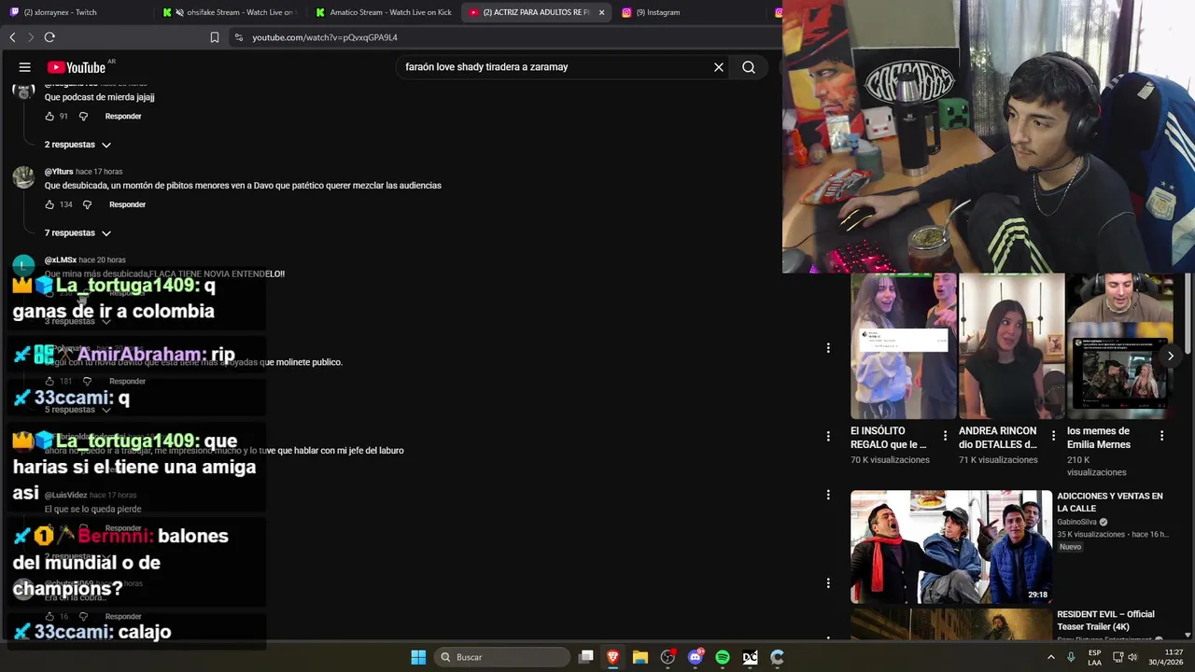Click the browser address bar URL

tap(325, 37)
